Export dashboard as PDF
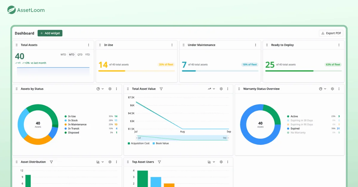The image size is (358, 187). pos(331,33)
